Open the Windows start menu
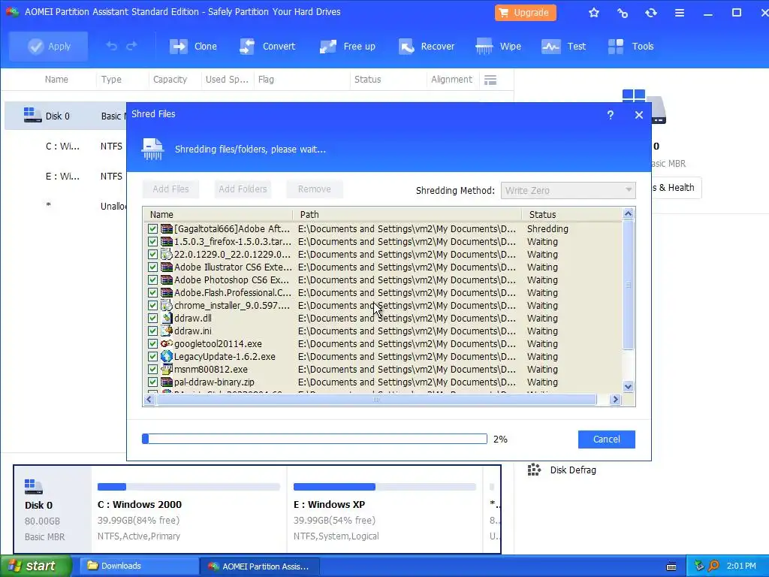The image size is (769, 577). pos(35,566)
